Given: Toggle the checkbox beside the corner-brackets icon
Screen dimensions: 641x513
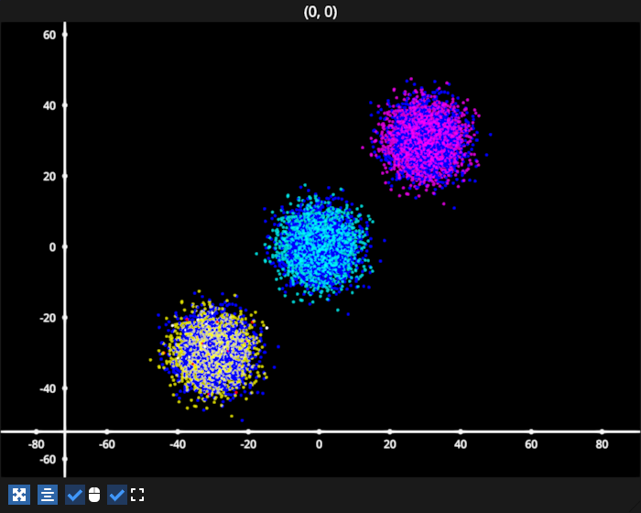Looking at the screenshot, I should click(x=117, y=495).
